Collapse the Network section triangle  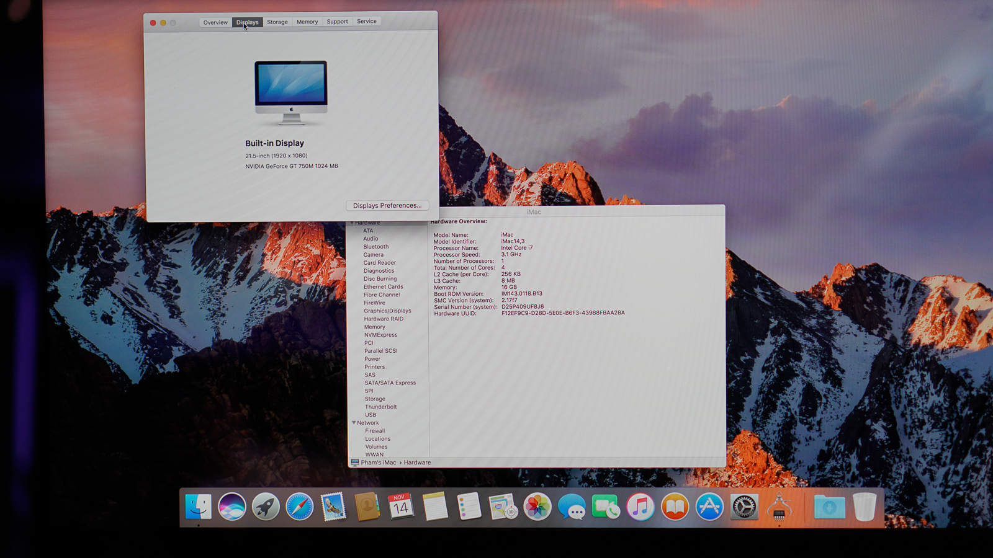click(x=354, y=423)
